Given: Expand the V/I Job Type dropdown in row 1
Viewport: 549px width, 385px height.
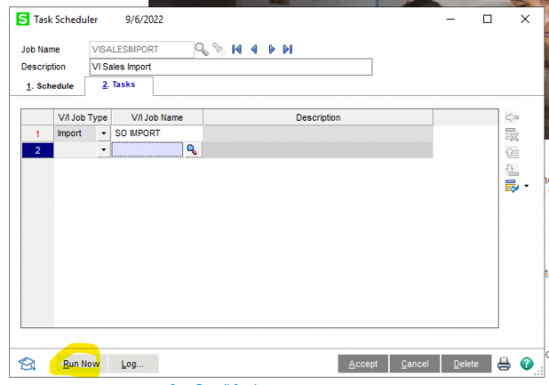Looking at the screenshot, I should point(103,134).
